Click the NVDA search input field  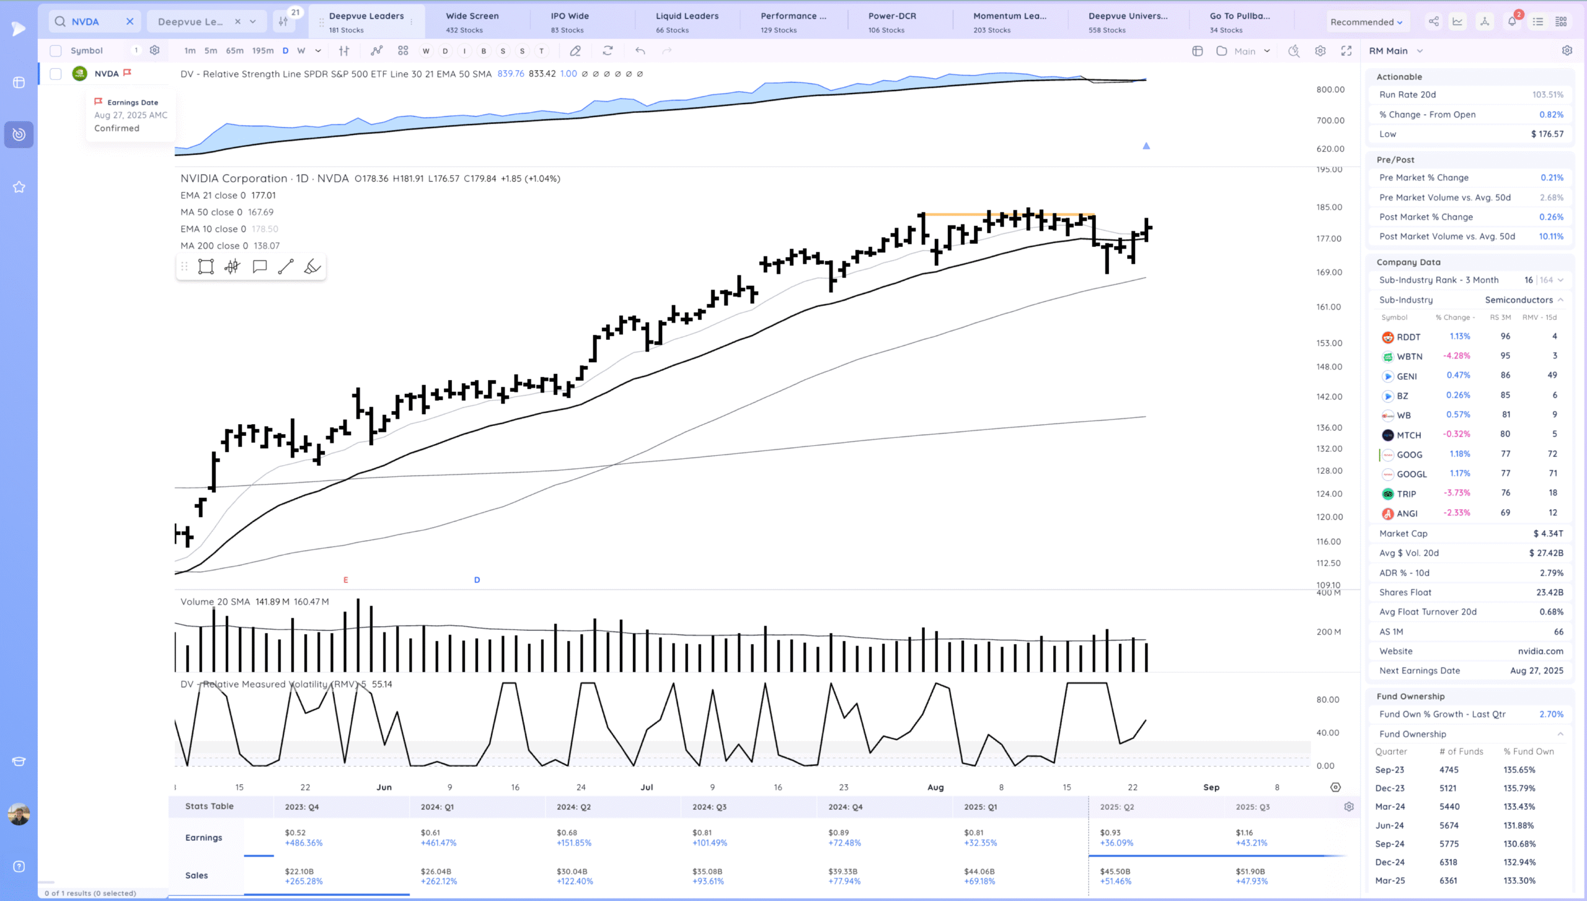[94, 22]
